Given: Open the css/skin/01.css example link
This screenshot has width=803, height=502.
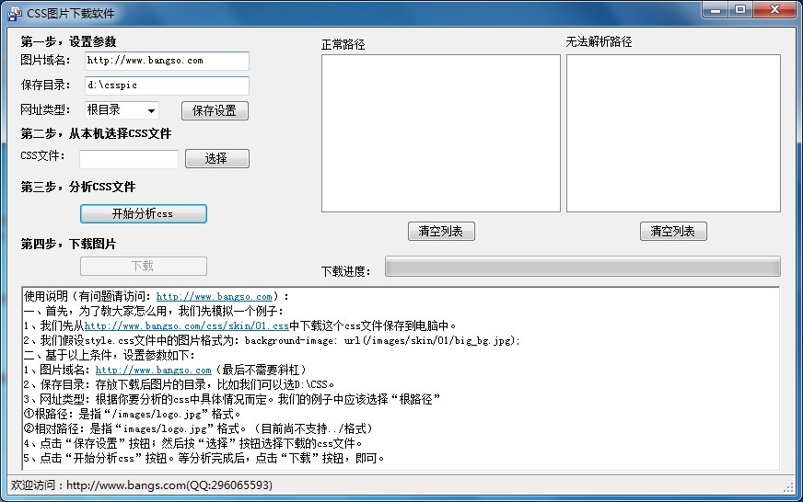Looking at the screenshot, I should pos(186,326).
